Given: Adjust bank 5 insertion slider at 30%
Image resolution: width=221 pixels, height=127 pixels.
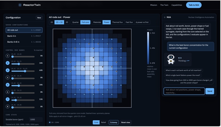Looking at the screenshot, I should pyautogui.click(x=23, y=85).
